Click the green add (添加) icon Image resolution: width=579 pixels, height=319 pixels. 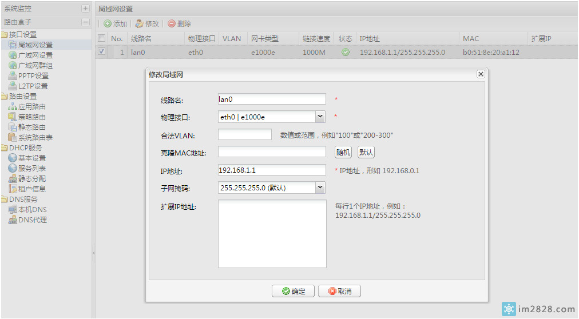pyautogui.click(x=108, y=24)
